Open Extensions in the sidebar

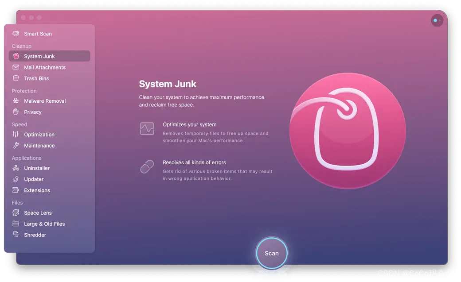tap(49, 190)
